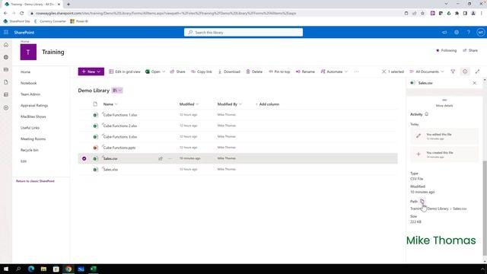This screenshot has width=487, height=274.
Task: Click the share icon on the Sales.csv row
Action: tap(161, 158)
